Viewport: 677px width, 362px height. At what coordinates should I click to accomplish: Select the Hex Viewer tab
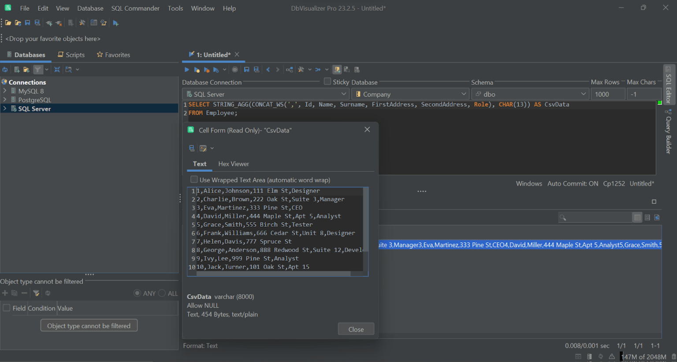tap(233, 164)
